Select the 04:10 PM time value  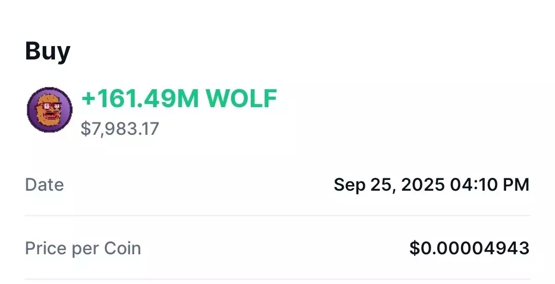490,185
